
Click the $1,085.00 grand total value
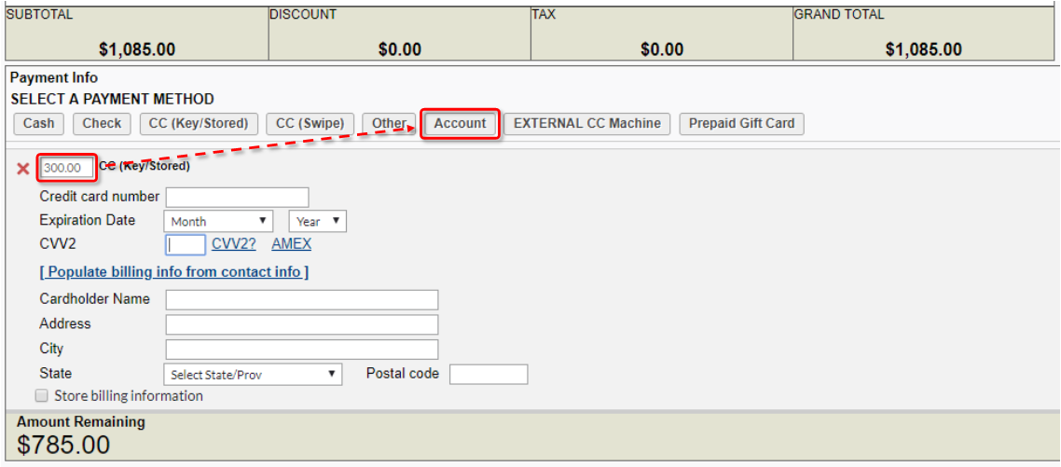923,48
